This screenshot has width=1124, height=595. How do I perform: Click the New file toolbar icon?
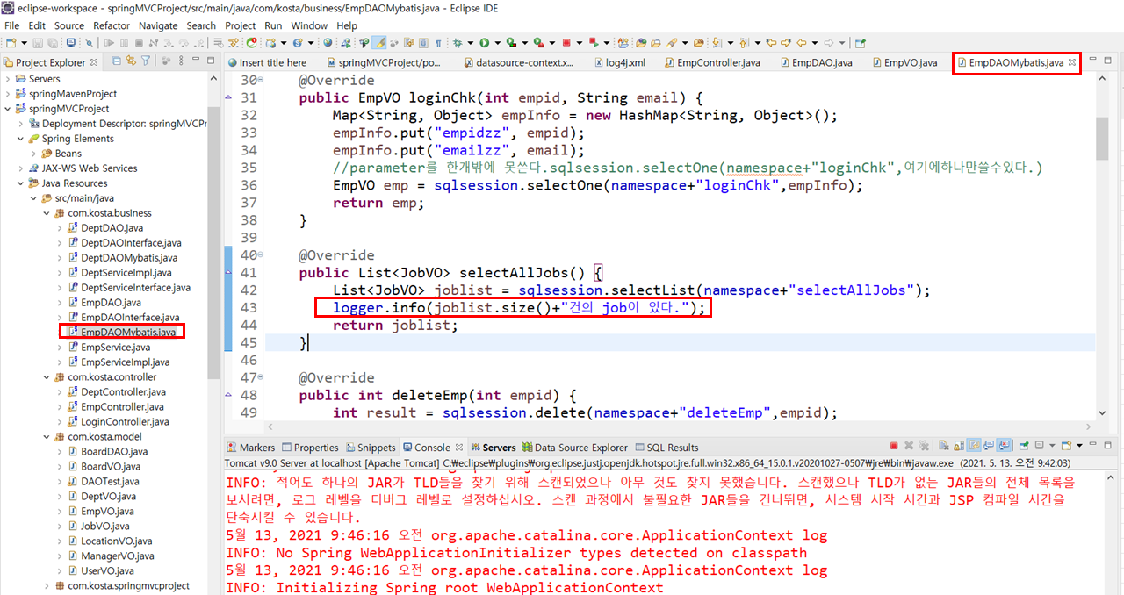(x=10, y=42)
